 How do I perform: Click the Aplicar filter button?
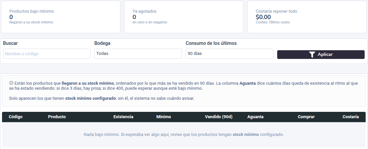click(x=321, y=55)
